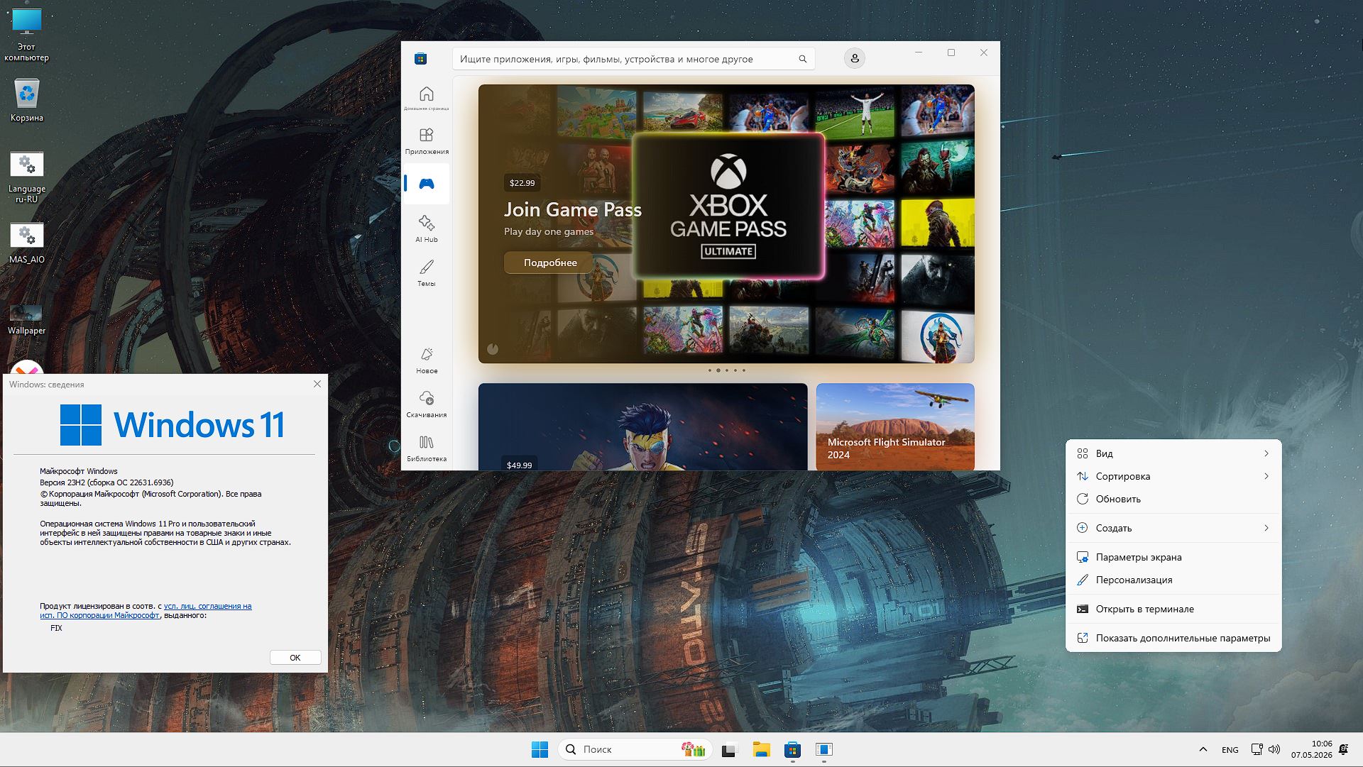
Task: Select the Recycle Bin desktop icon
Action: tap(26, 100)
